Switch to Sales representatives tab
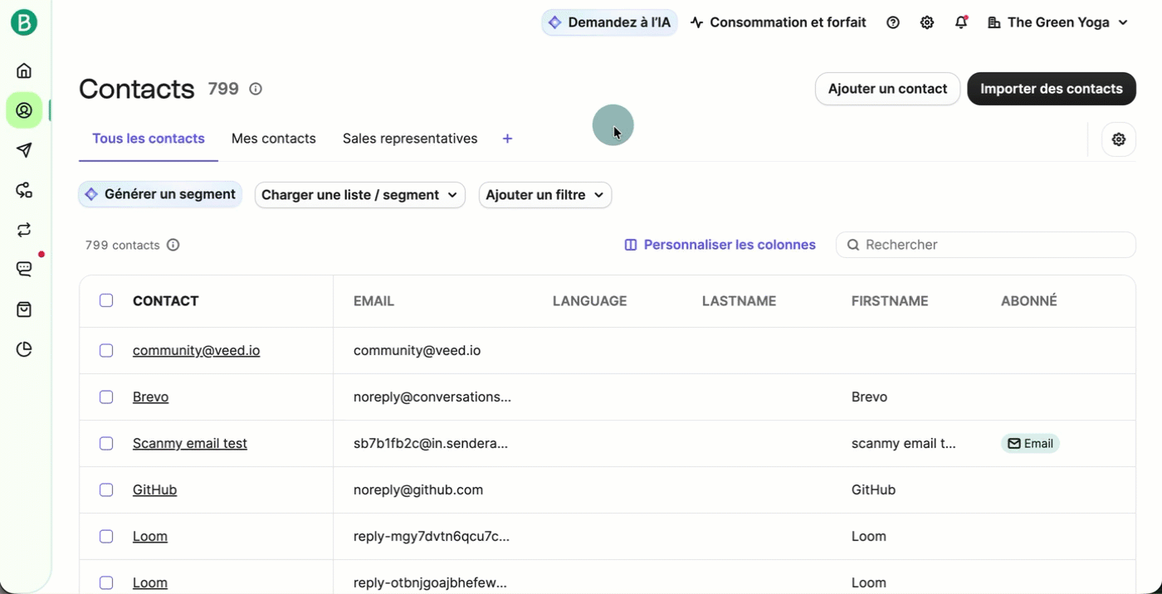1162x594 pixels. 410,139
